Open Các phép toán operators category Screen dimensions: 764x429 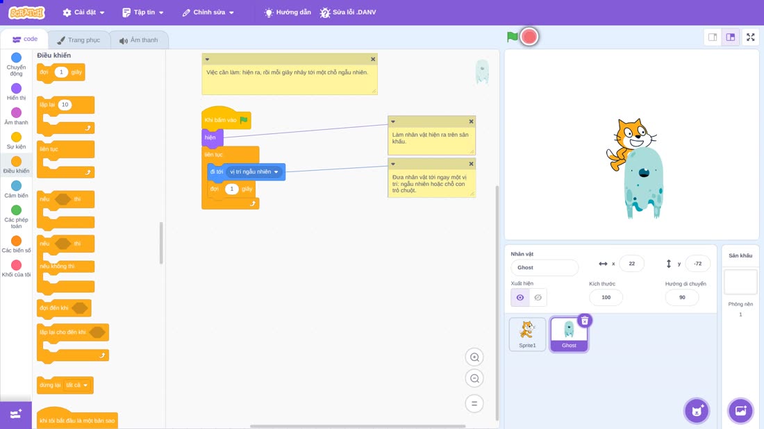pyautogui.click(x=16, y=217)
